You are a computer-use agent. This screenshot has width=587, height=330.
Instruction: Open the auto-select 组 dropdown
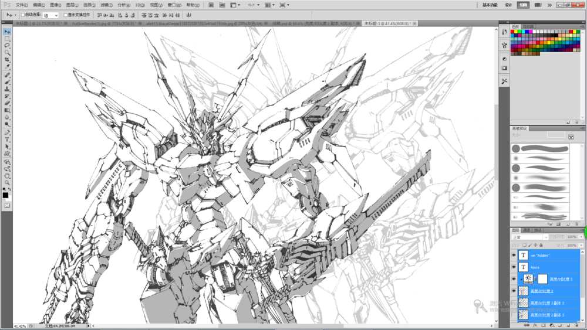50,15
